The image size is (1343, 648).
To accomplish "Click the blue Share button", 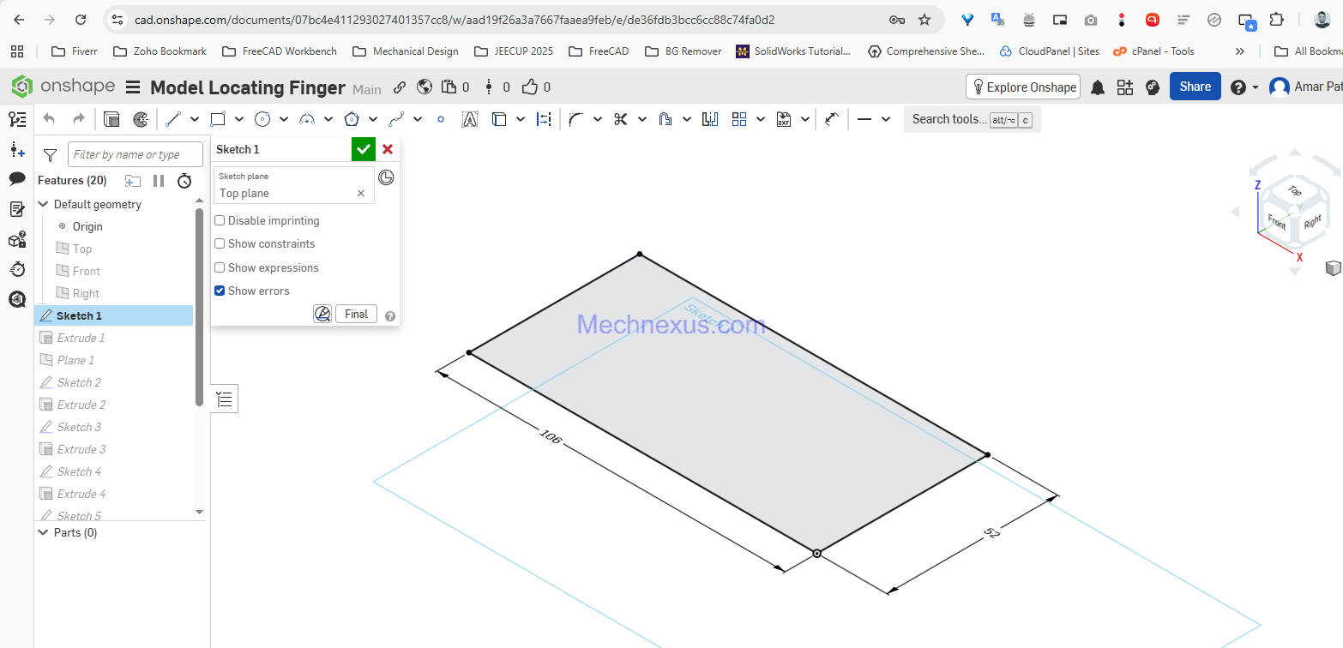I will (x=1195, y=87).
